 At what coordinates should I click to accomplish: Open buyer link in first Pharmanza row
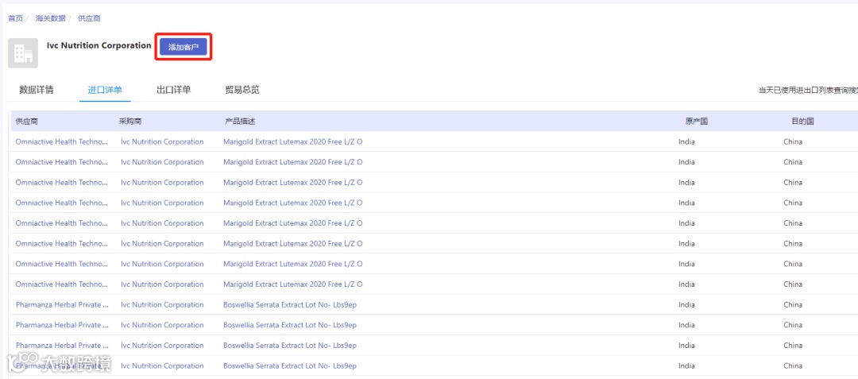162,304
